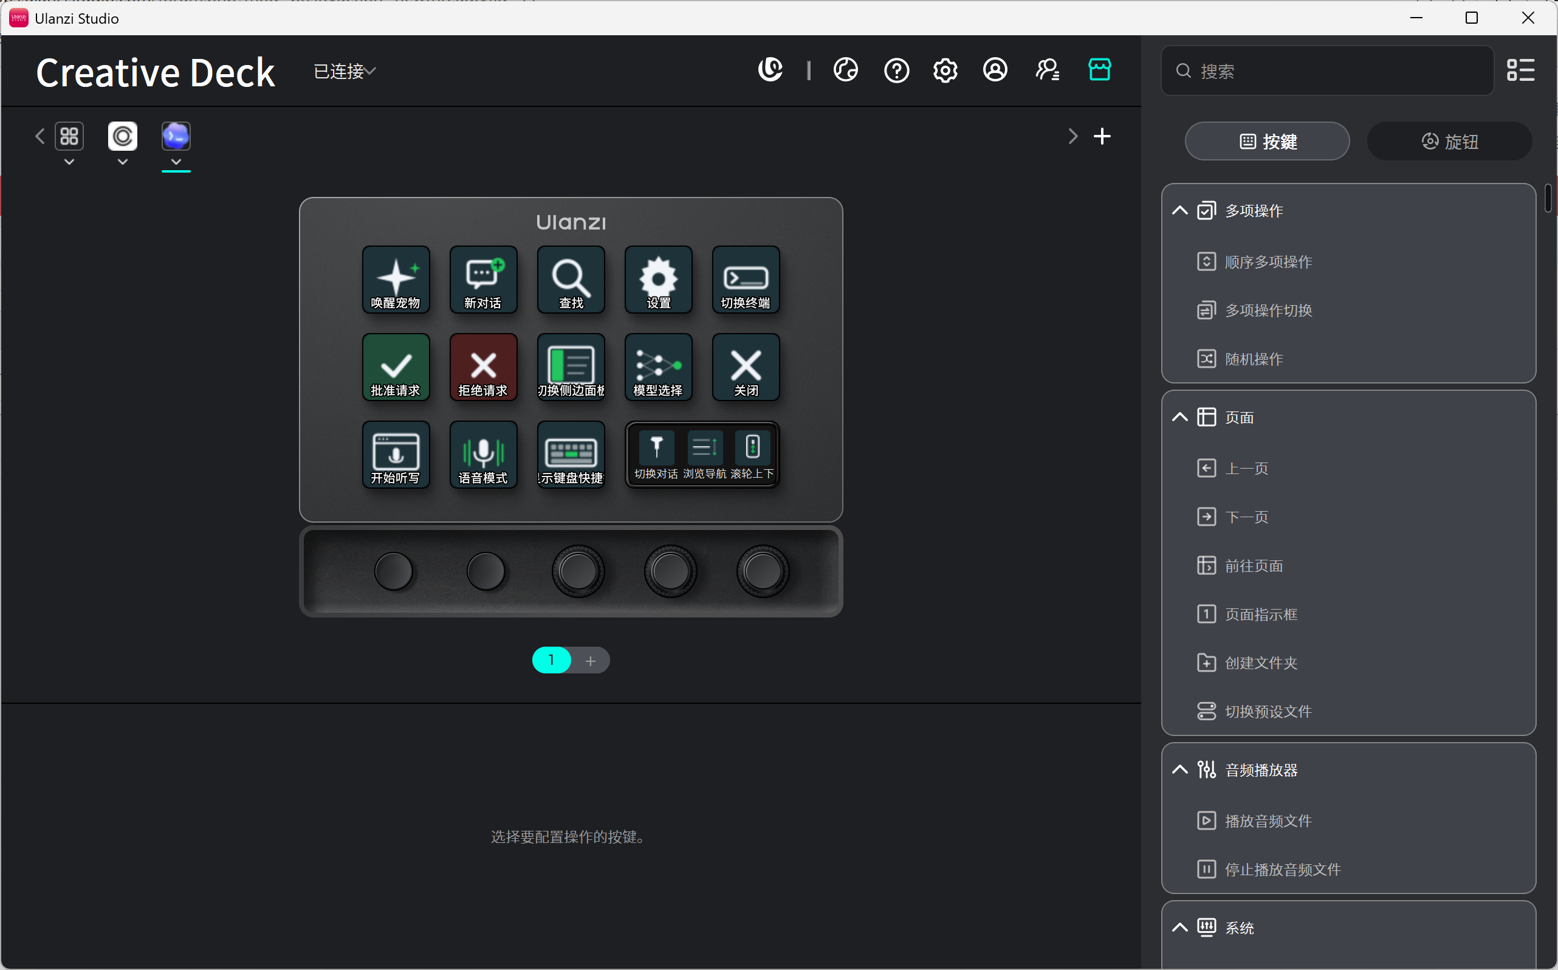Screen dimensions: 1558x970
Task: Open the Ulanzi logo icon in header
Action: [770, 69]
